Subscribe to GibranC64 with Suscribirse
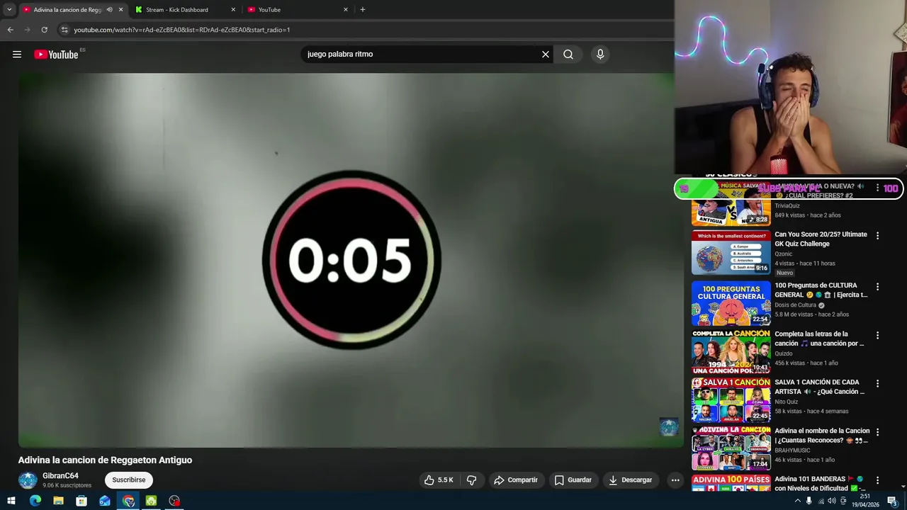 129,480
